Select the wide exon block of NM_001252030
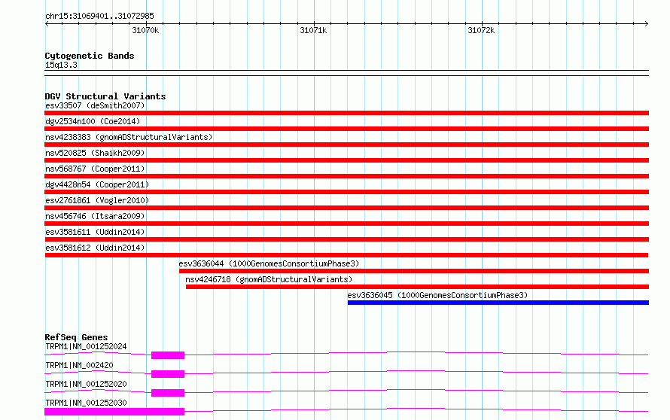The width and height of the screenshot is (670, 420). (x=114, y=412)
